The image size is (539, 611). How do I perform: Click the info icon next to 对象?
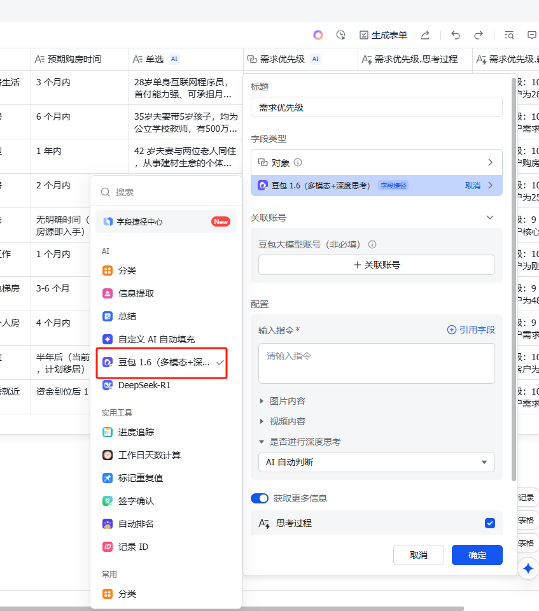point(298,162)
